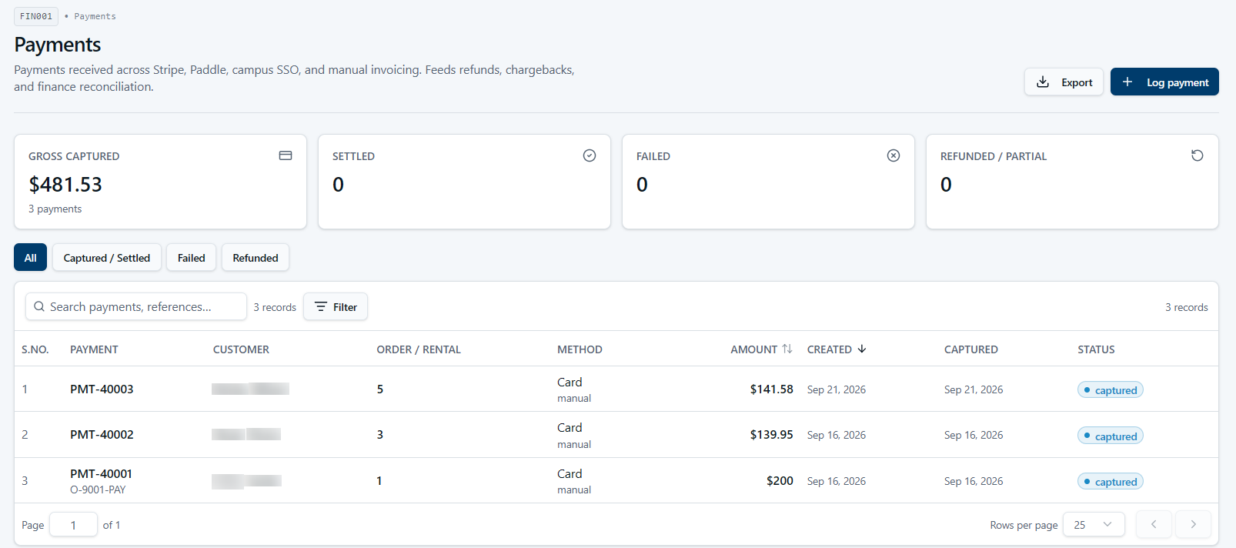Click the $141.58 amount cell

pos(771,389)
